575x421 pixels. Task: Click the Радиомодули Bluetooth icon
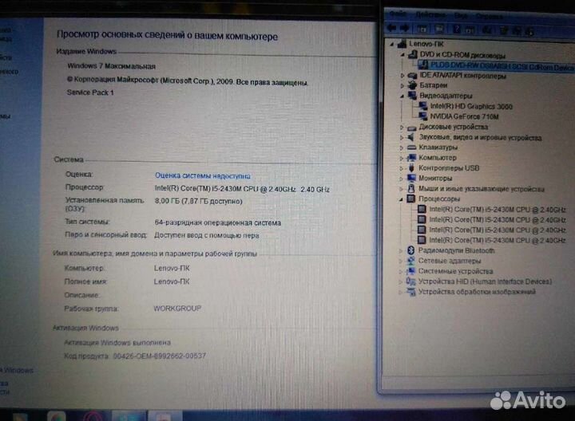click(x=411, y=250)
